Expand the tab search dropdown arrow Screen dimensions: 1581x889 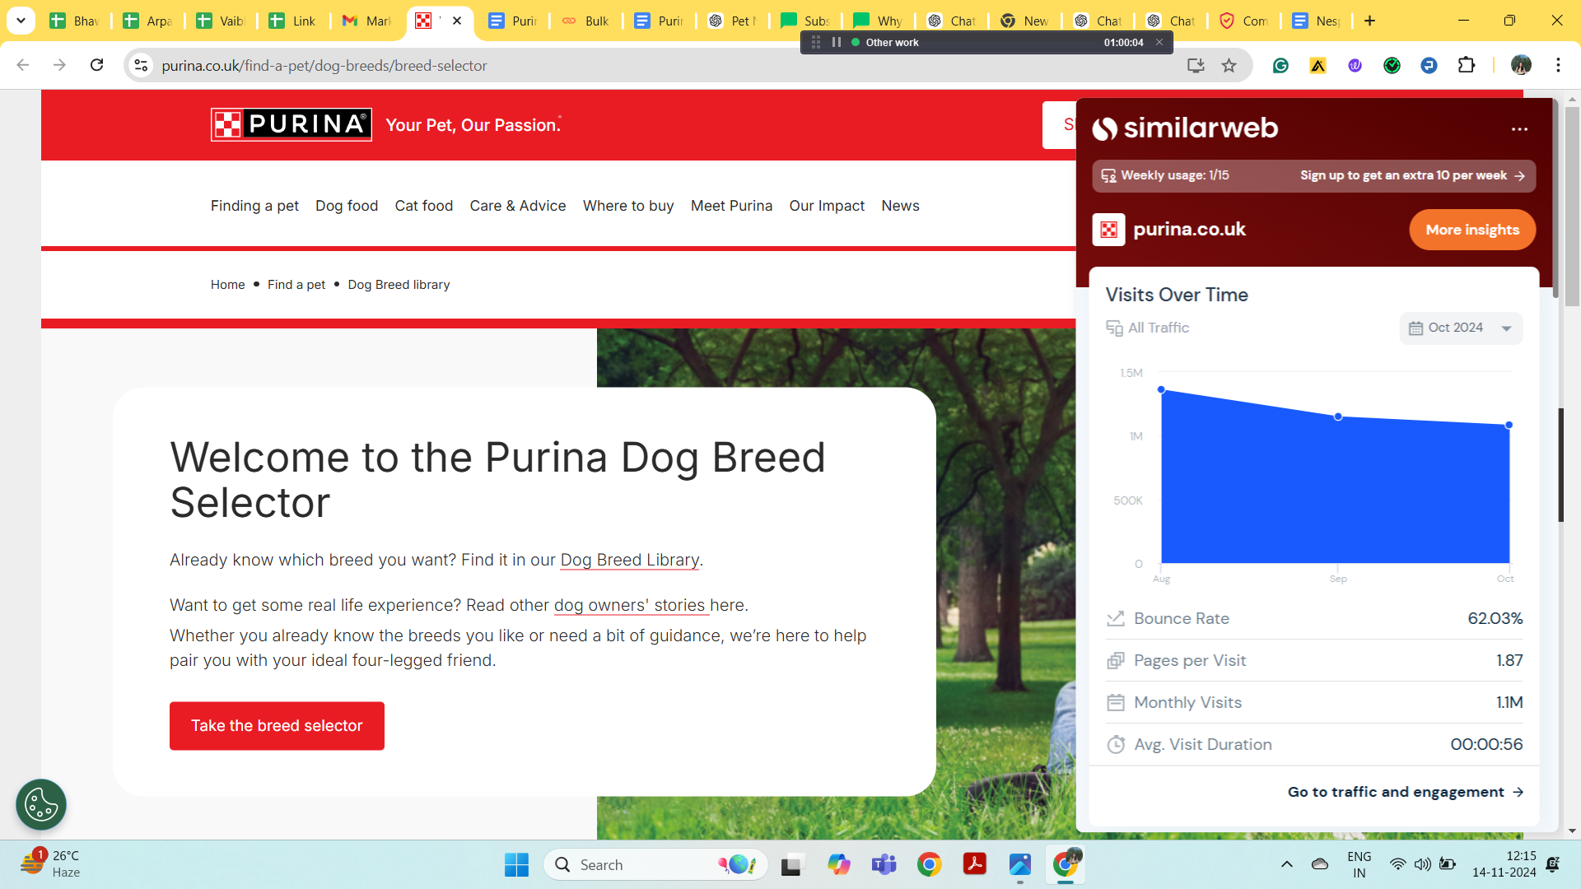(21, 21)
